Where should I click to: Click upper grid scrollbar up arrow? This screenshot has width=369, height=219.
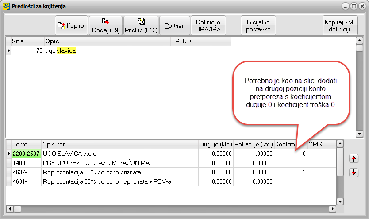pyautogui.click(x=359, y=40)
